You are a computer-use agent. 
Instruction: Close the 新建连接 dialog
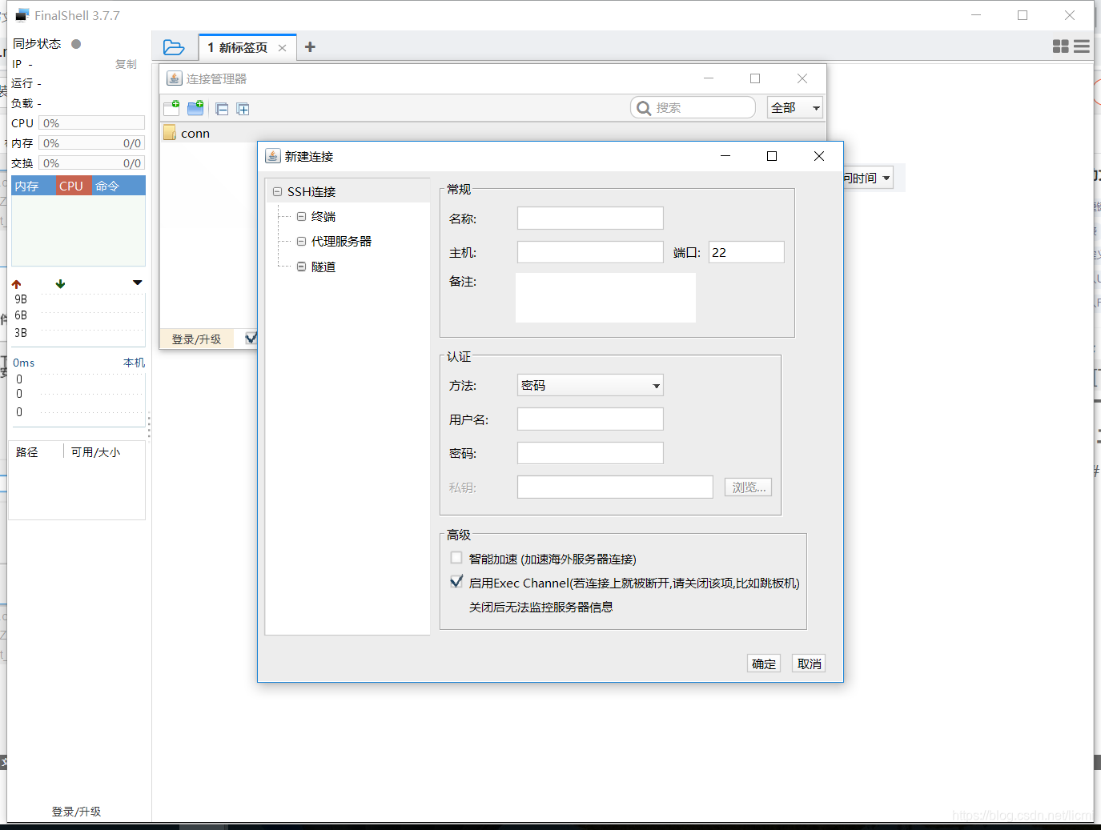(819, 156)
